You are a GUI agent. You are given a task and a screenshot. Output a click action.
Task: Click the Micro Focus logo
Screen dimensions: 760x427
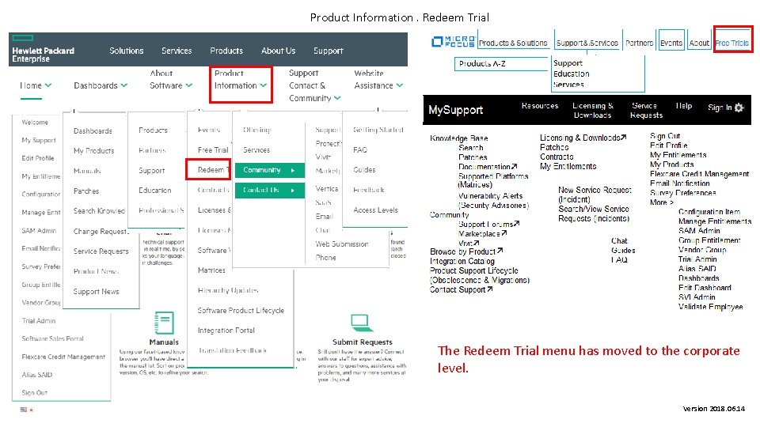click(x=453, y=42)
